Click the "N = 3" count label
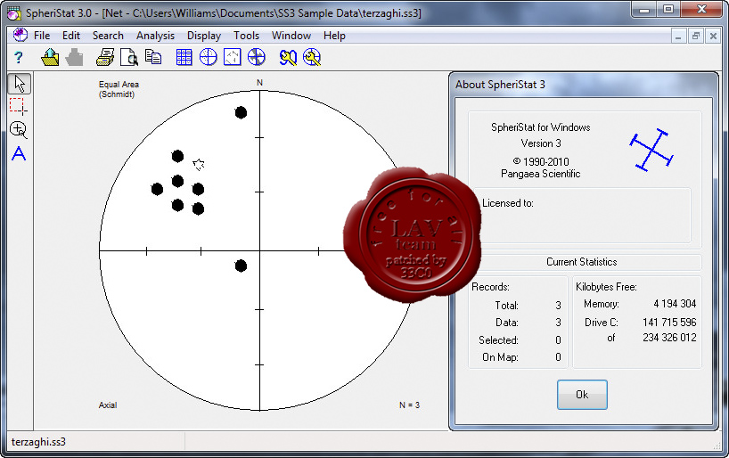The image size is (729, 458). [409, 405]
